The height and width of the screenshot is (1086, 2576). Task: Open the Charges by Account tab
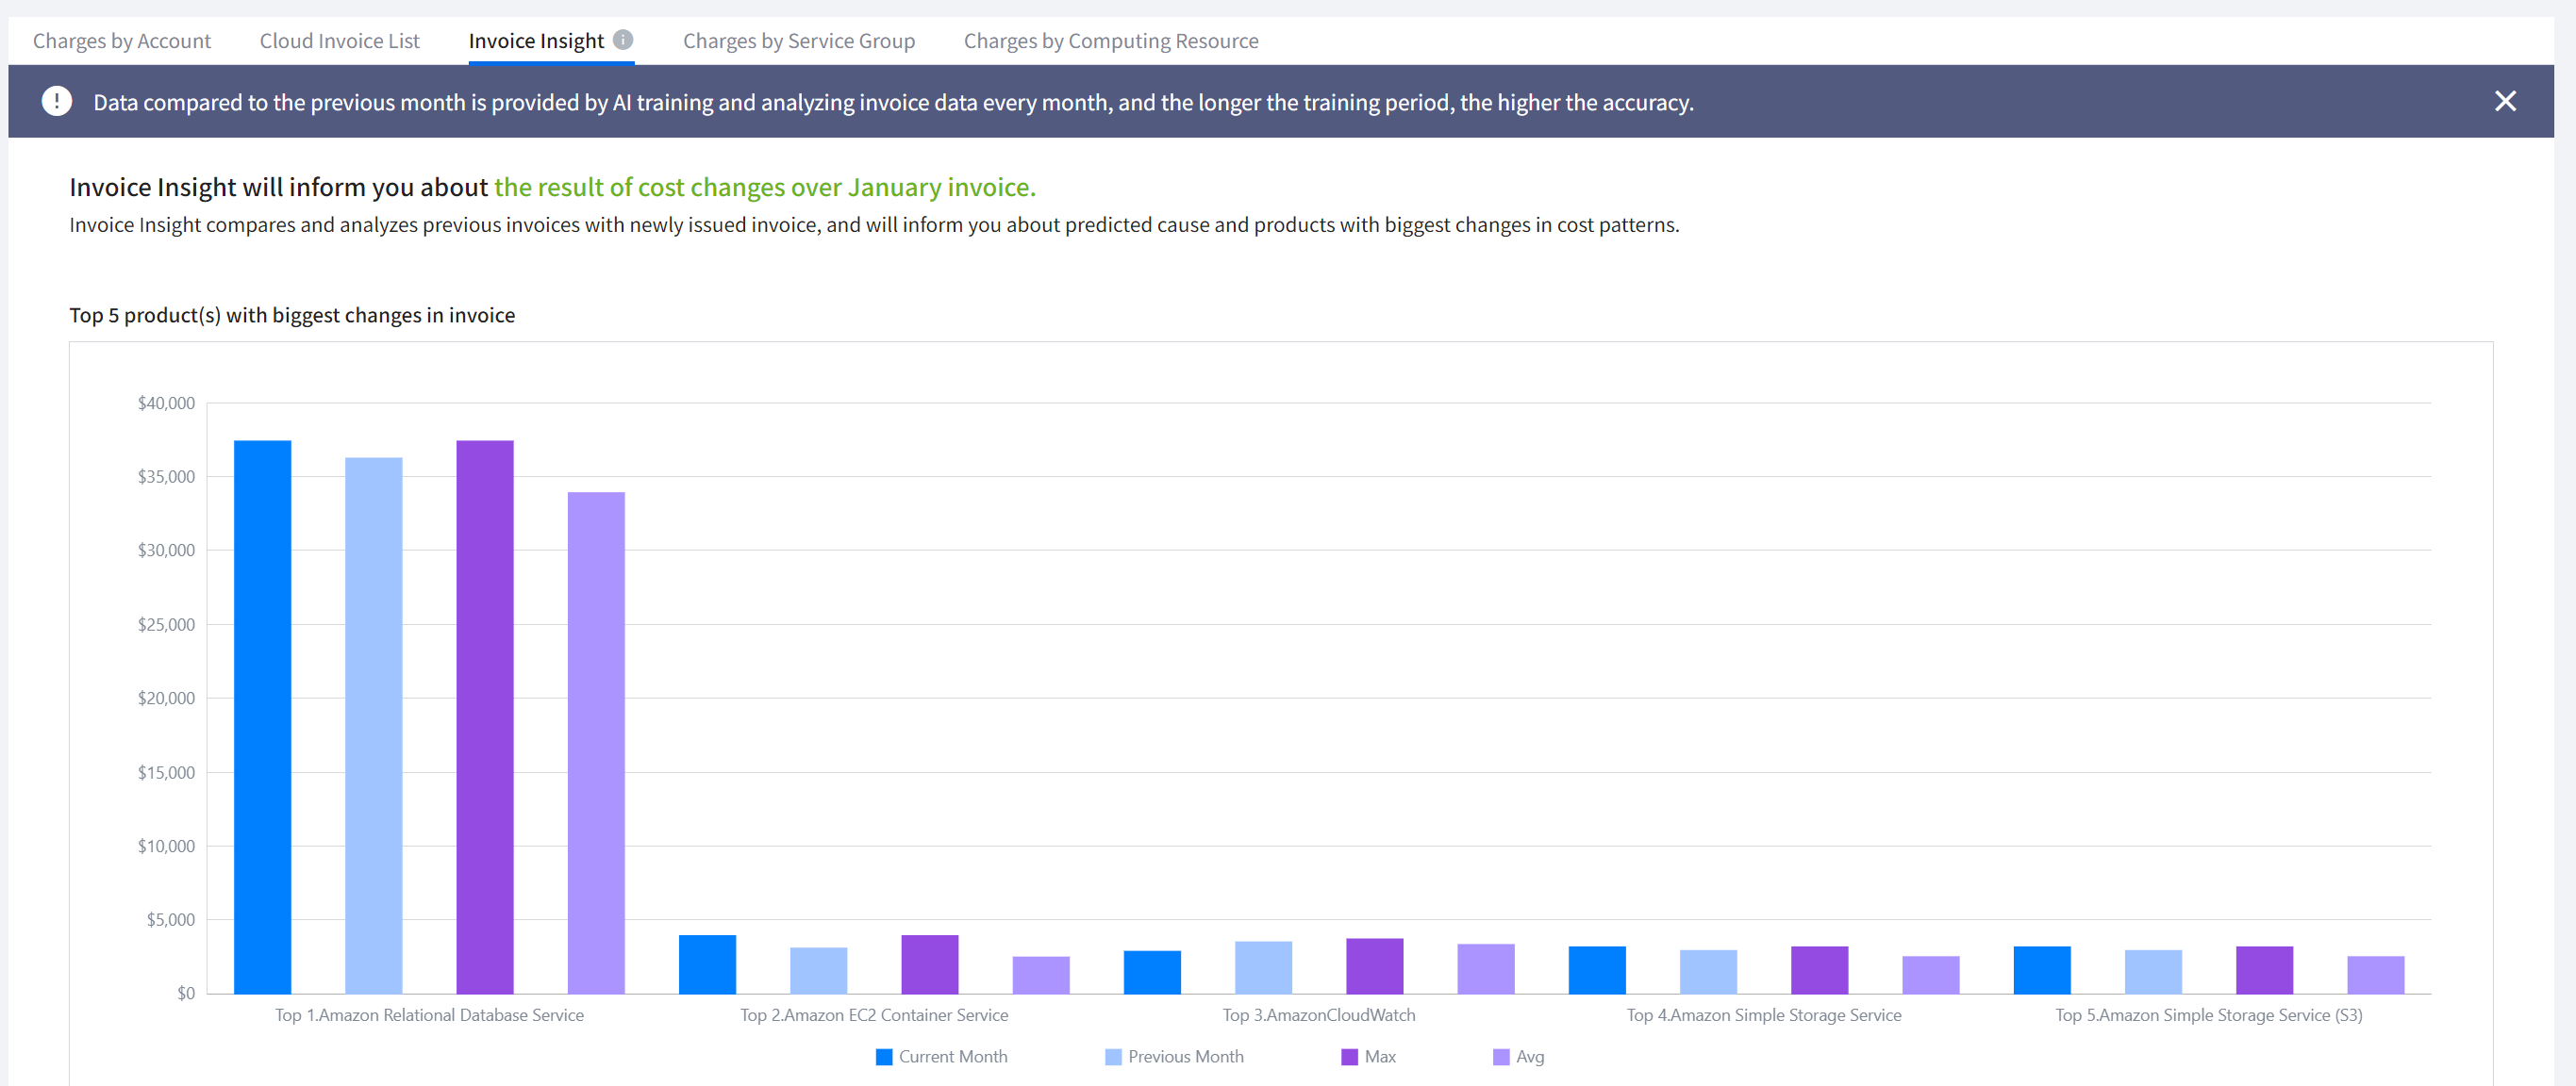pyautogui.click(x=122, y=41)
